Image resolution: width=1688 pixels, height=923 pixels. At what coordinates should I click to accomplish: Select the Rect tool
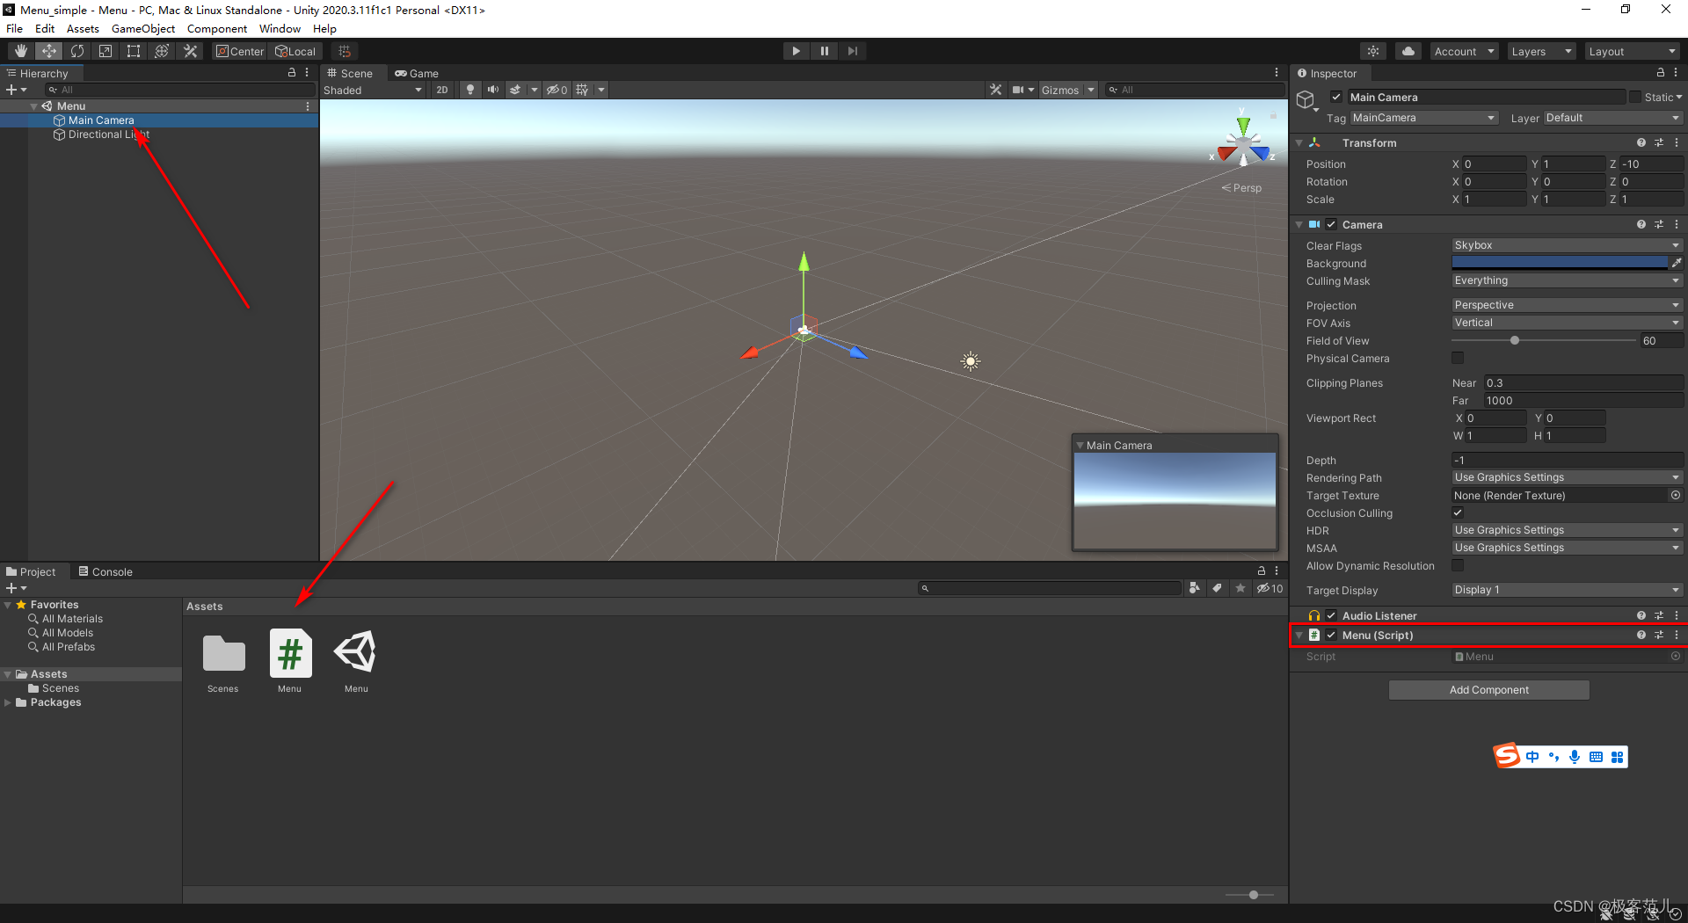(134, 51)
